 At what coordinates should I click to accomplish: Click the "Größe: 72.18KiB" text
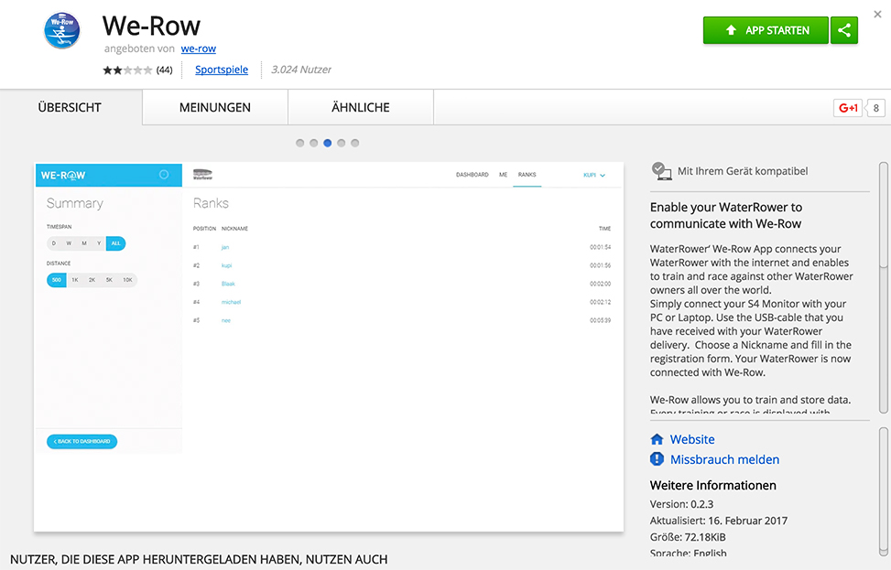tap(688, 537)
